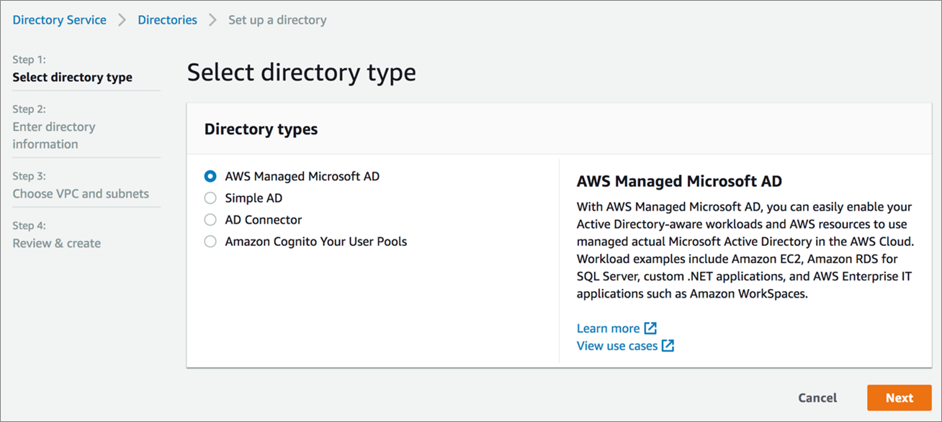Click the chevron after Directory Service breadcrumb

click(122, 20)
